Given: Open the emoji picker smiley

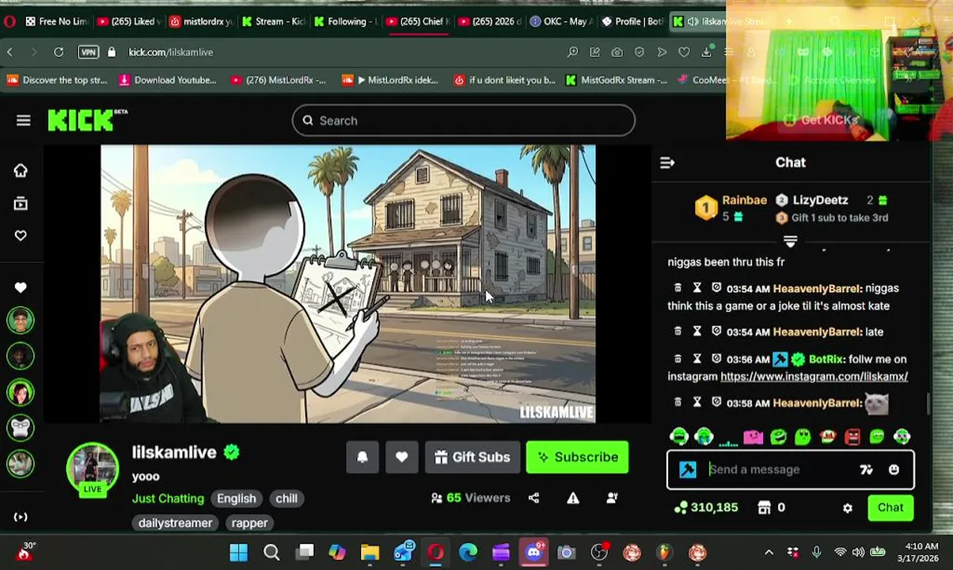Looking at the screenshot, I should pos(894,469).
